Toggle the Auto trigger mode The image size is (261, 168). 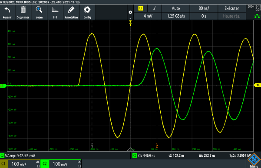176,9
